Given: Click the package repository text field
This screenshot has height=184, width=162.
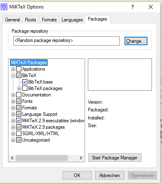Looking at the screenshot, I should [66, 41].
